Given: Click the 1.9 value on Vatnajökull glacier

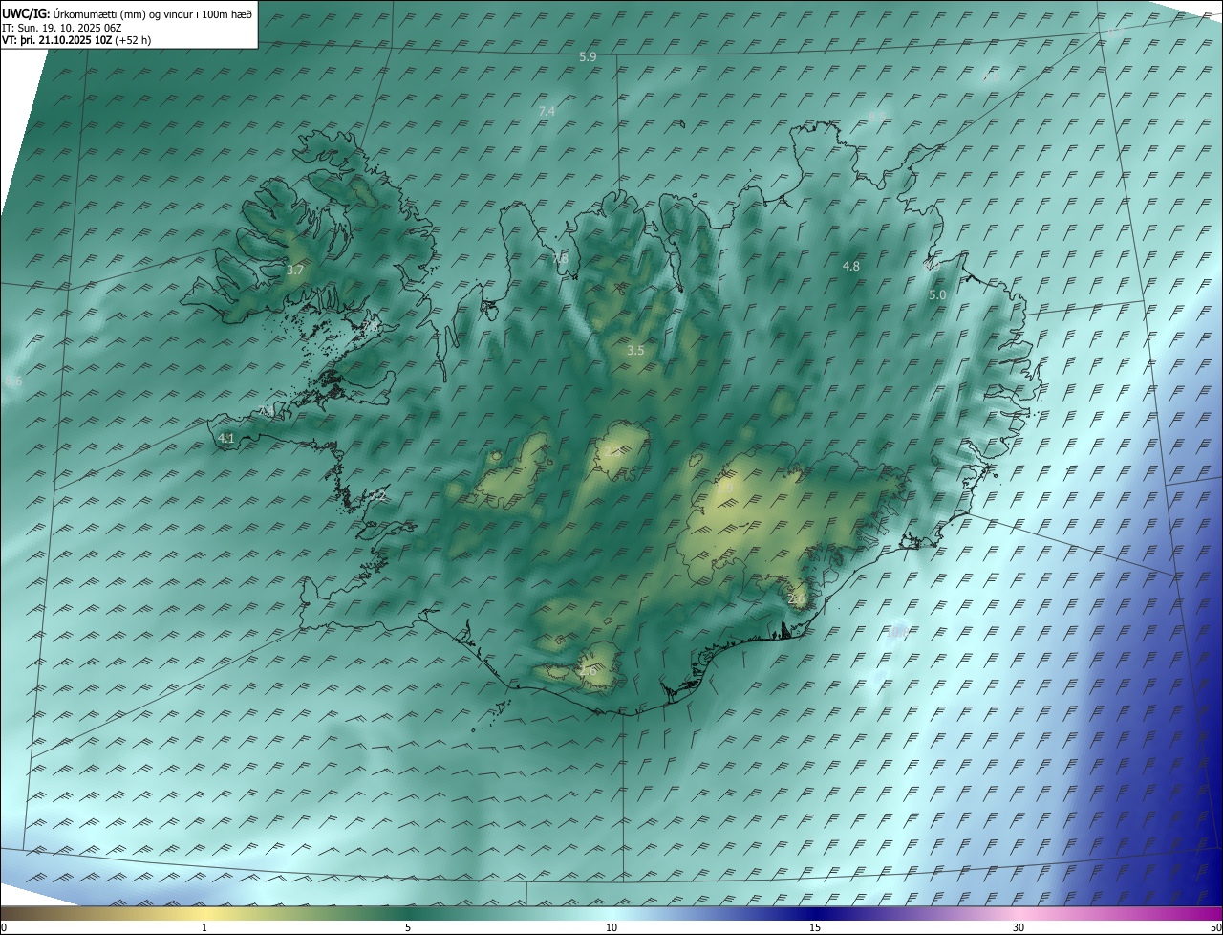Looking at the screenshot, I should pyautogui.click(x=725, y=489).
